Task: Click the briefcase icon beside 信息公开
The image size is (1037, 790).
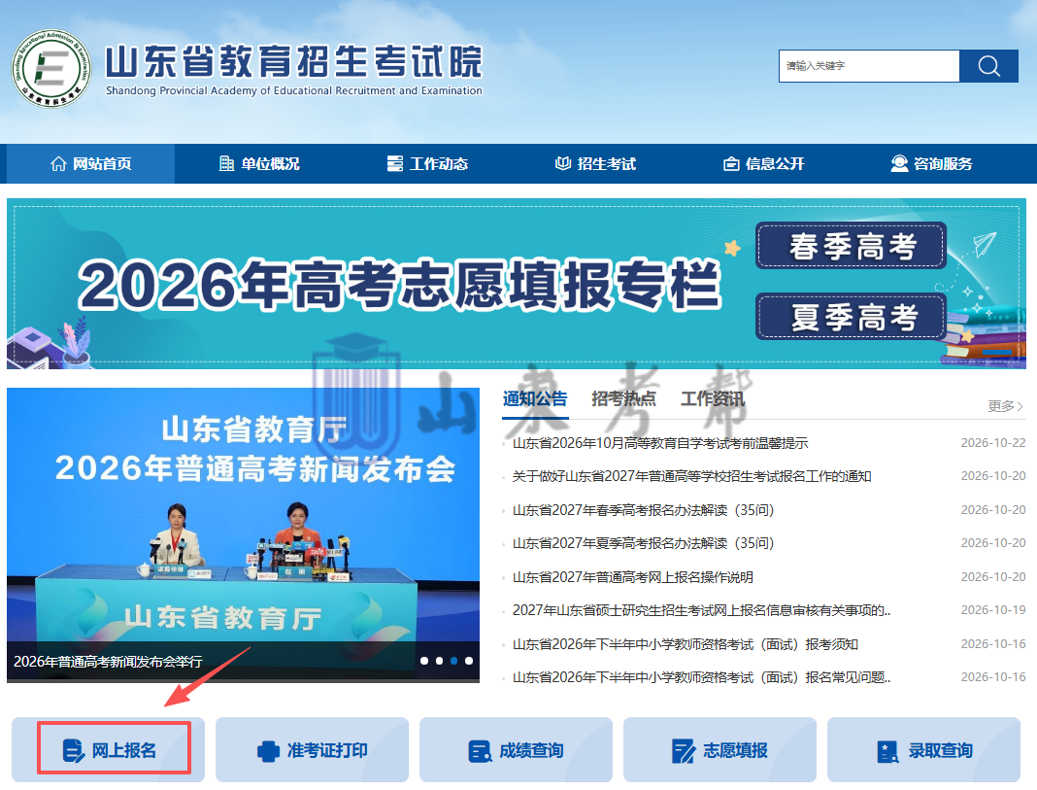Action: point(731,163)
